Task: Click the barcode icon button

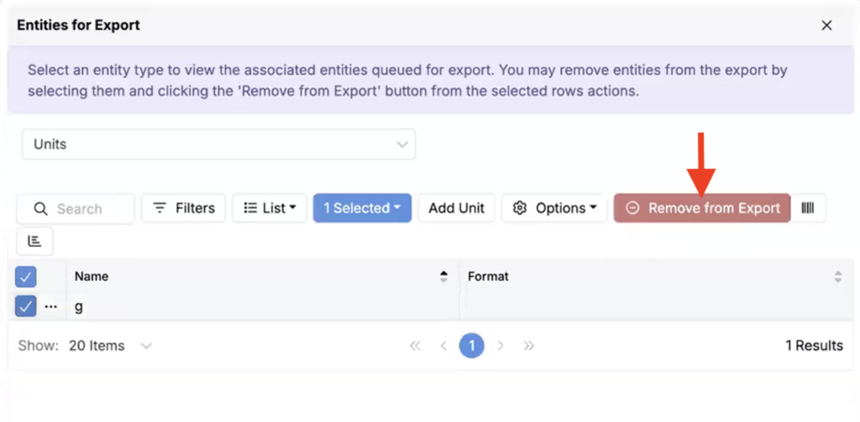Action: (808, 208)
